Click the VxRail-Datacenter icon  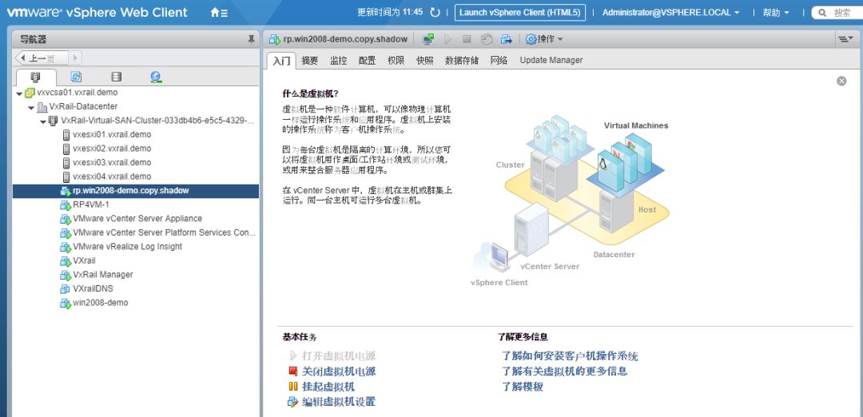(42, 107)
